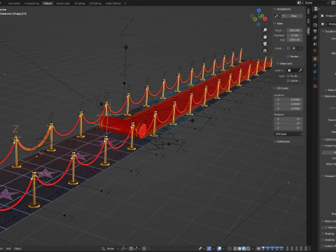Viewport: 336px width, 252px height.
Task: Enable Lock To 3D Cursor checkbox
Action: pyautogui.click(x=288, y=76)
